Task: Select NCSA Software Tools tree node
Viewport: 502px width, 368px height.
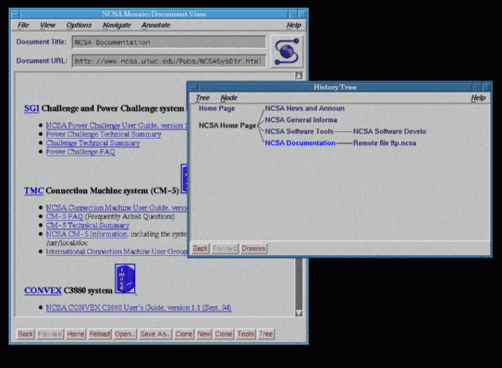Action: [299, 131]
